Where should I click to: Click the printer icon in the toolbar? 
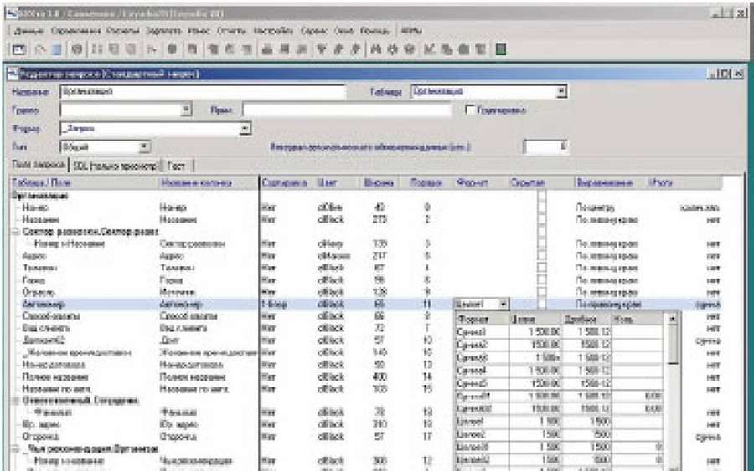[267, 49]
